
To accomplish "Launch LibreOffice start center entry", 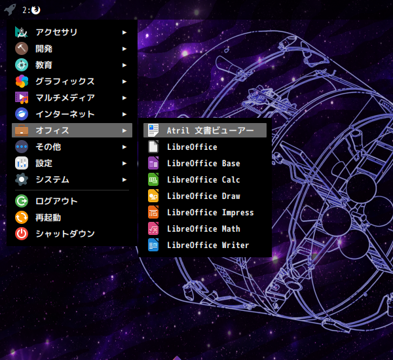I will point(205,147).
